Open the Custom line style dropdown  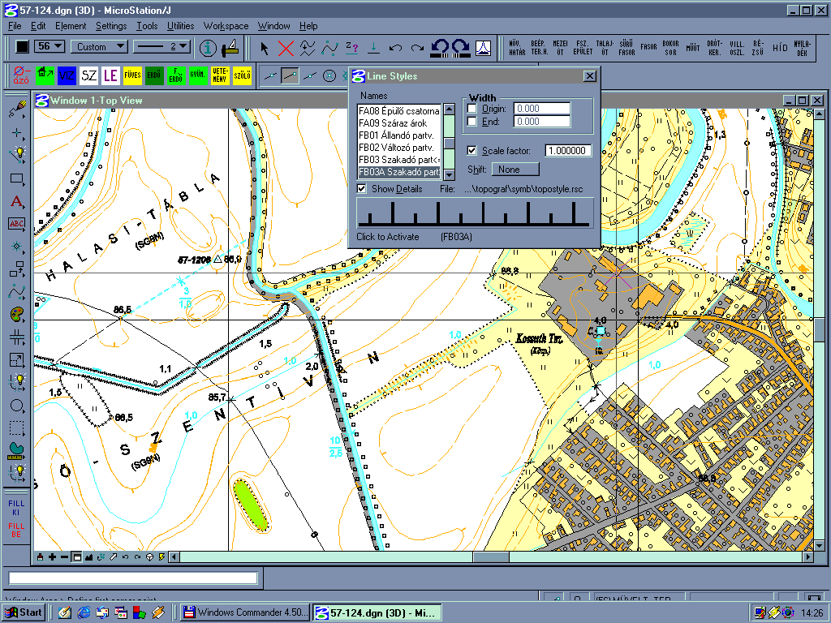coord(98,47)
